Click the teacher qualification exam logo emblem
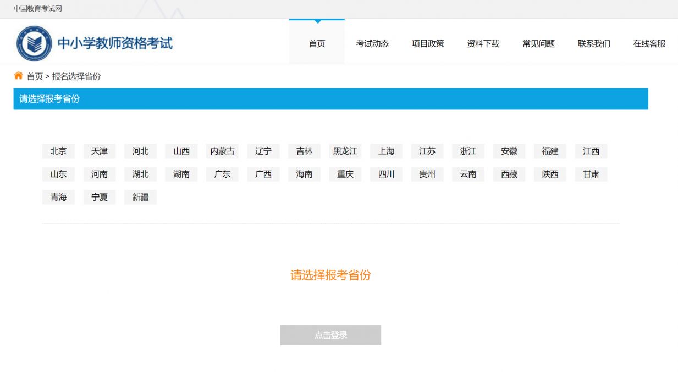 click(x=34, y=43)
